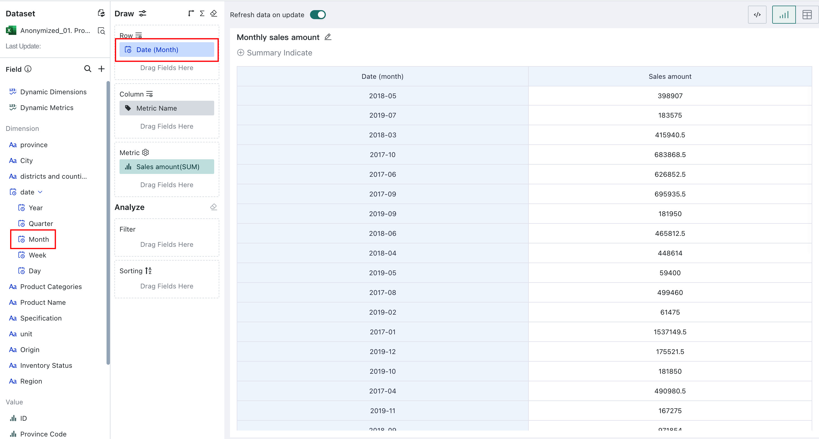This screenshot has height=439, width=819.
Task: Click the 59400 sales cell
Action: coord(670,273)
